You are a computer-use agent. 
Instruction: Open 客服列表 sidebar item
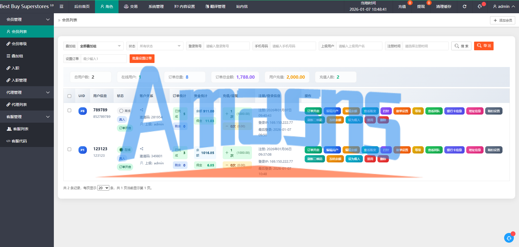tap(27, 129)
